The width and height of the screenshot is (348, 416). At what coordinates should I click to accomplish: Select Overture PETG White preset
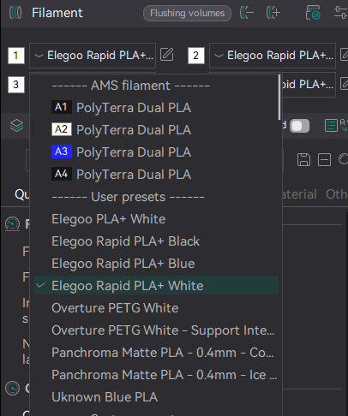(x=156, y=308)
